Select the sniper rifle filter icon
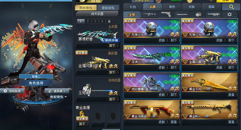Image resolution: width=241 pixels, height=130 pixels. point(213,15)
